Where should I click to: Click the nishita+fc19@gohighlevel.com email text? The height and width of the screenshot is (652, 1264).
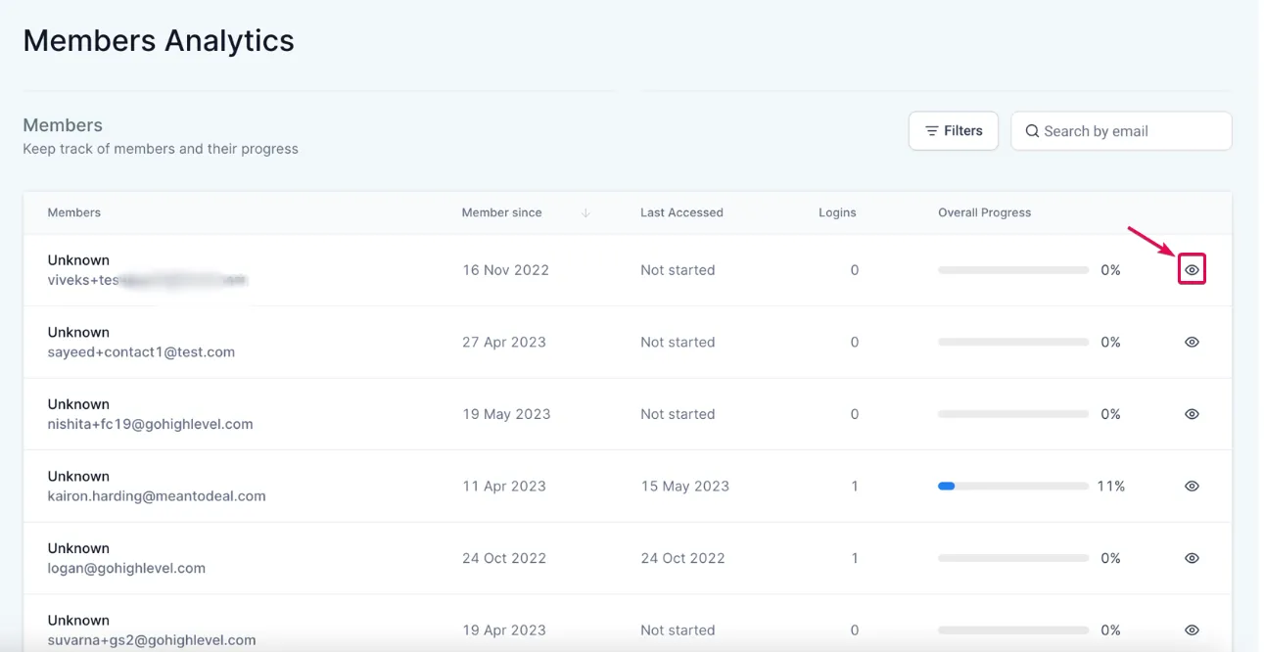150,425
